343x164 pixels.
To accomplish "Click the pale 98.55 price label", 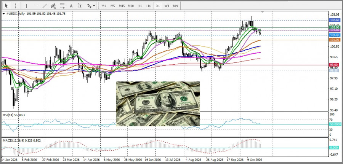I will (x=335, y=70).
